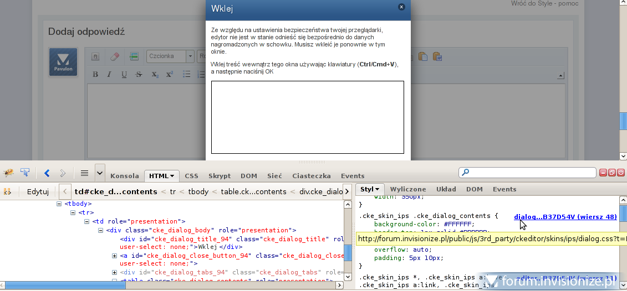The height and width of the screenshot is (291, 627).
Task: Collapse the tbody node in HTML tree
Action: pyautogui.click(x=59, y=204)
